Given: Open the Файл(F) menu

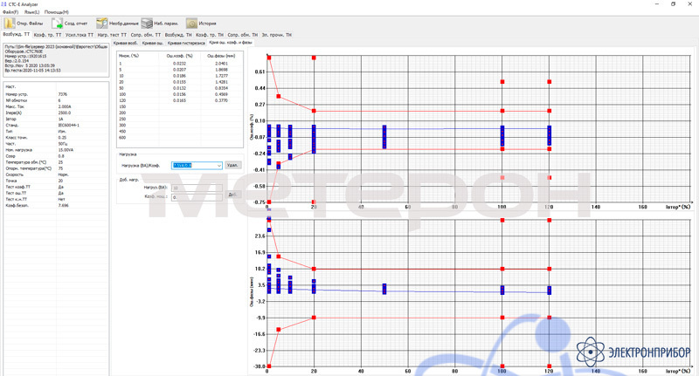Looking at the screenshot, I should pyautogui.click(x=10, y=12).
